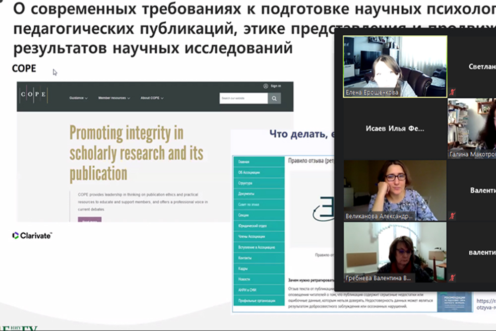Select the Исаев Илья participant tile
This screenshot has width=496, height=331.
point(395,129)
